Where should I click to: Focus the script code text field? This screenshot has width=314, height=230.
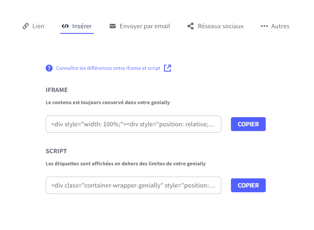pos(133,185)
